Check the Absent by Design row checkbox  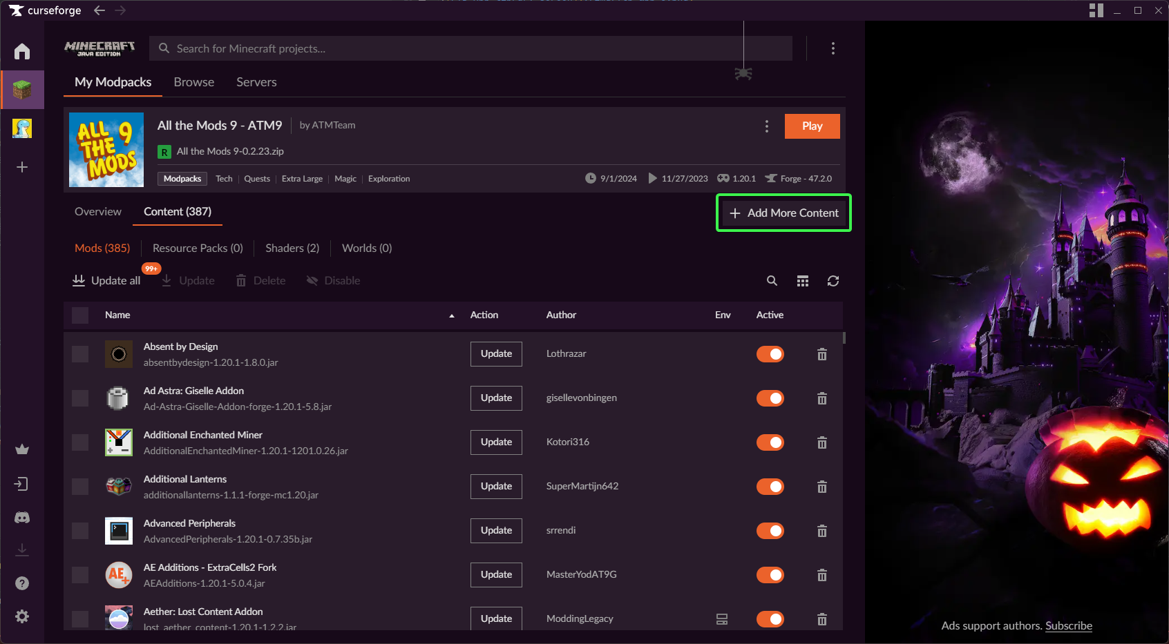80,354
